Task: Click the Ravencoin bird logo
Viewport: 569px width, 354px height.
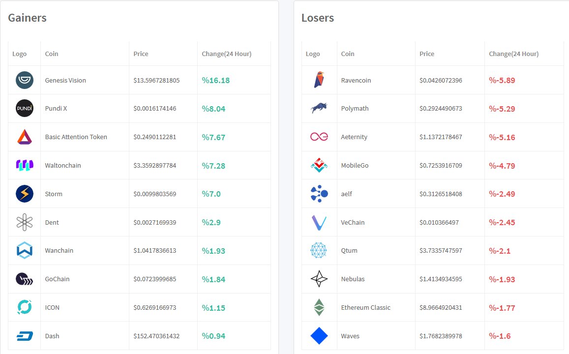Action: (x=319, y=80)
